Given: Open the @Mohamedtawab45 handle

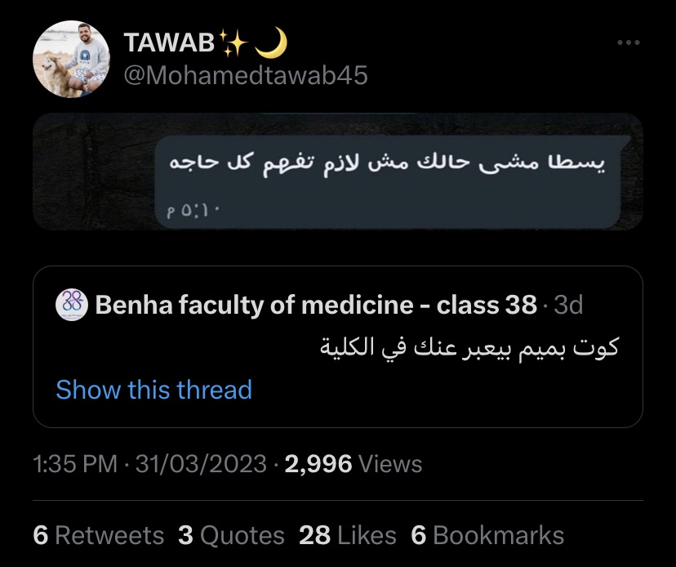Looking at the screenshot, I should [x=246, y=75].
